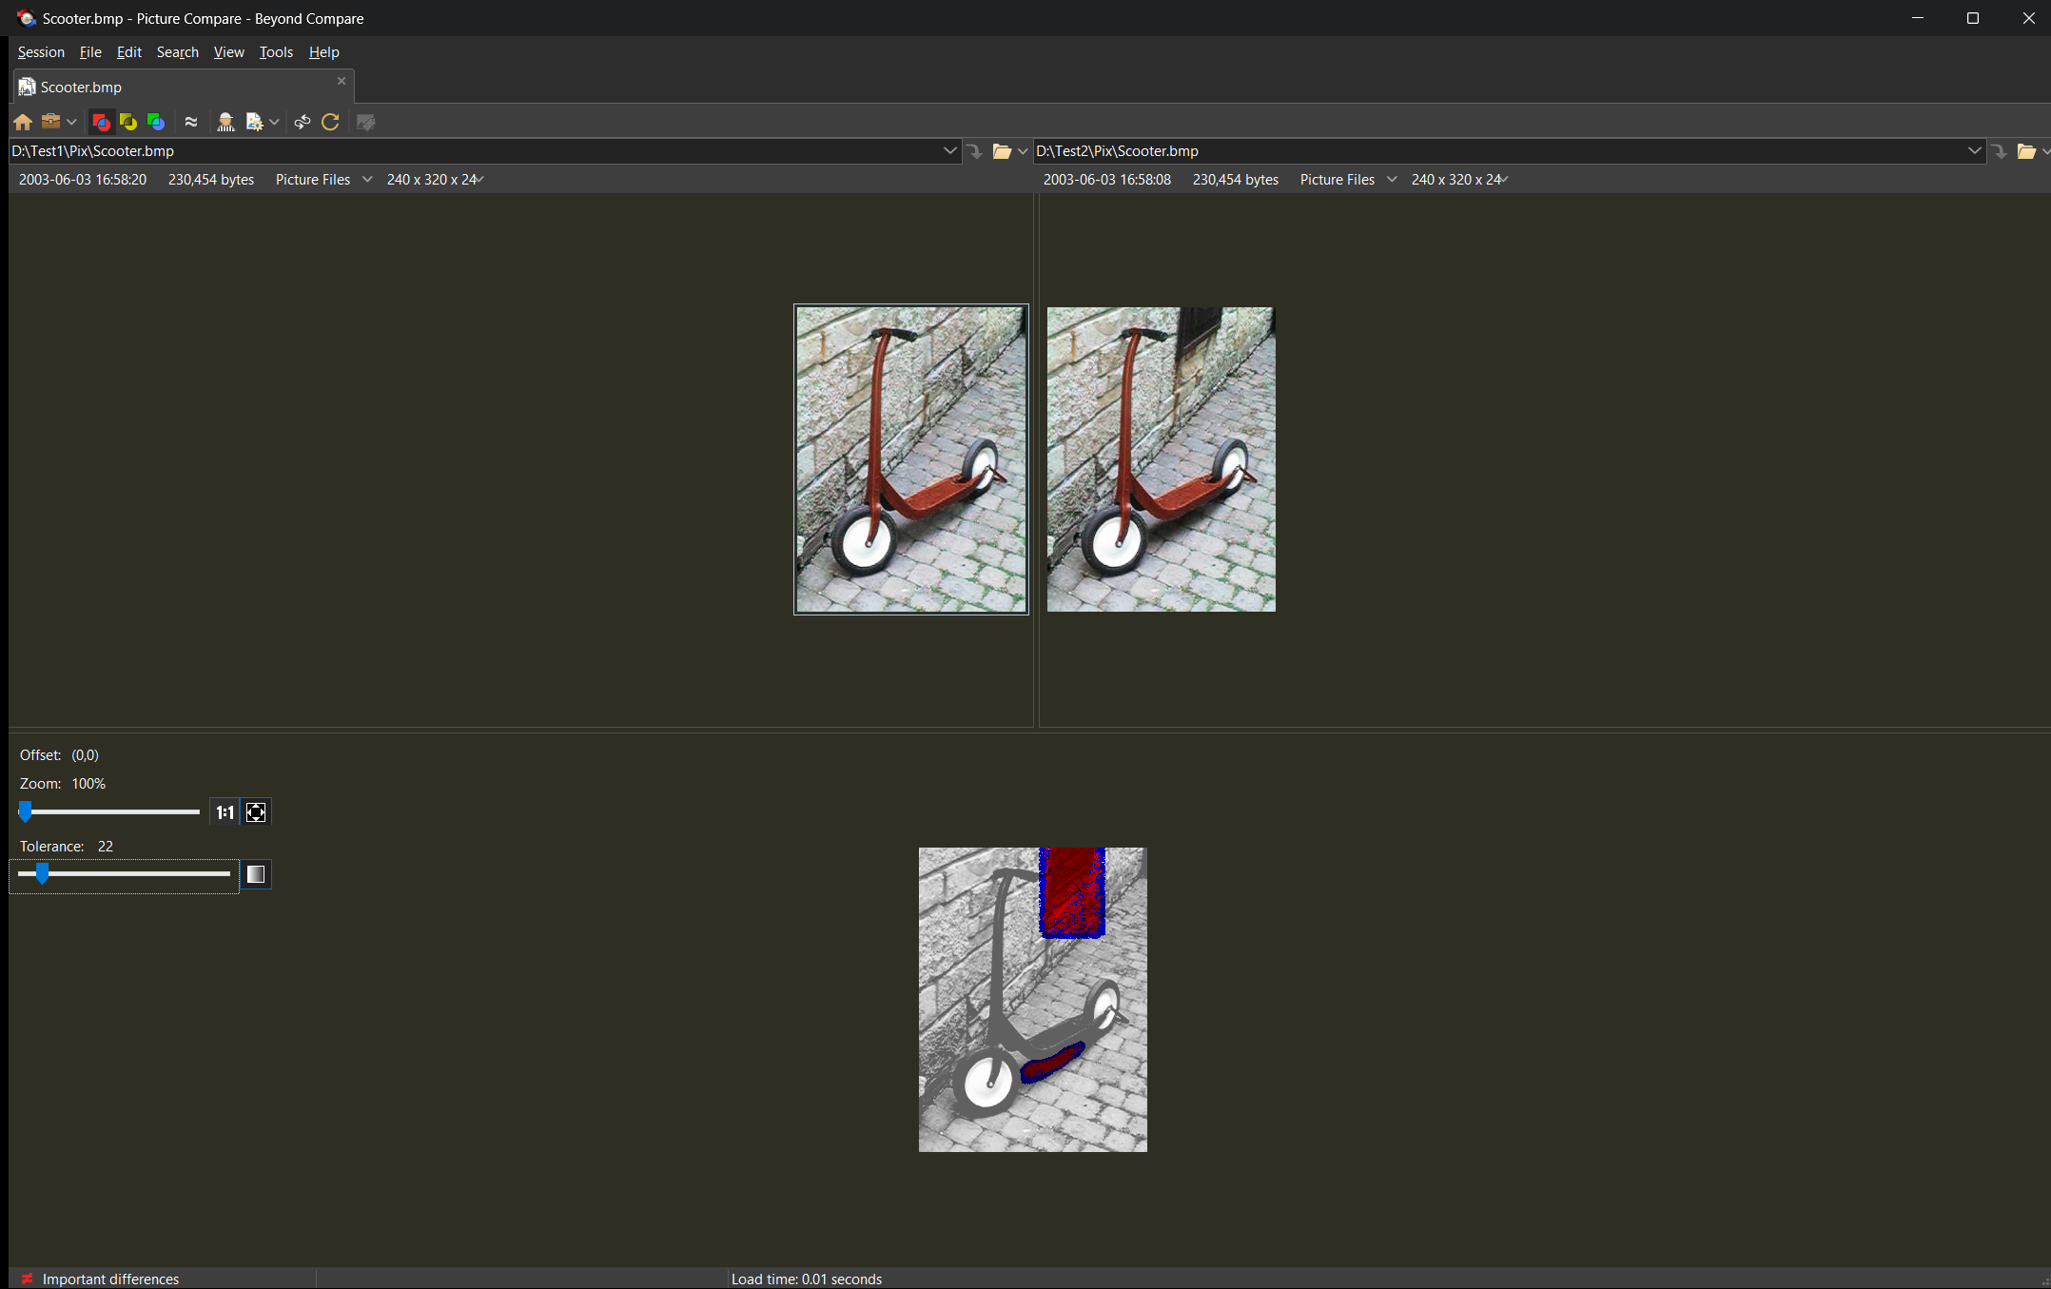This screenshot has width=2051, height=1289.
Task: Close the Scooter.bmp tab
Action: tap(342, 81)
